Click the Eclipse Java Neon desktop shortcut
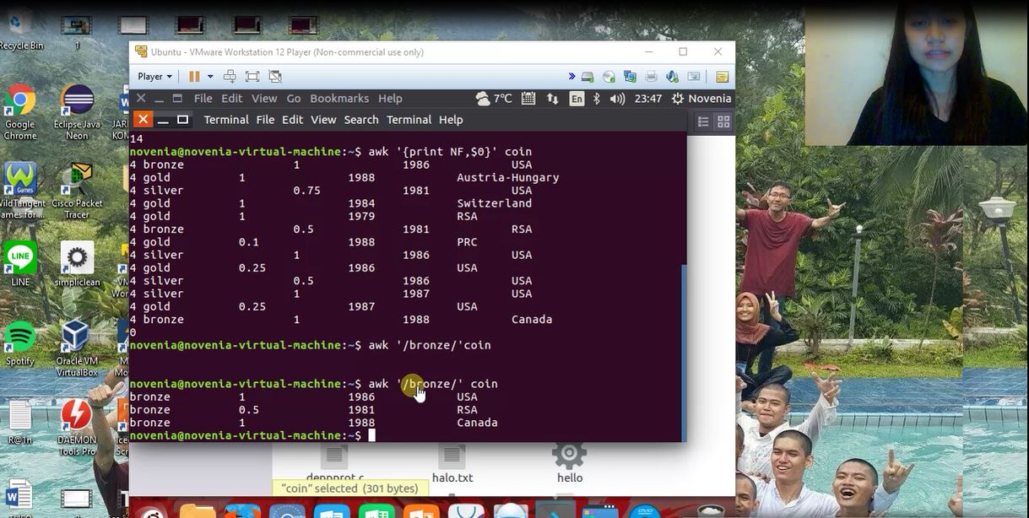The width and height of the screenshot is (1029, 518). (77, 113)
